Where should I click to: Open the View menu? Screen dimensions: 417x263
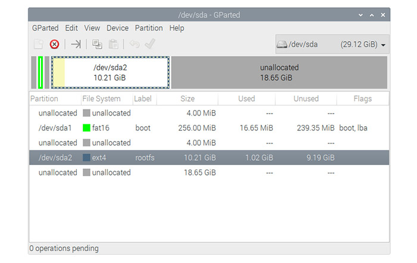tap(92, 28)
